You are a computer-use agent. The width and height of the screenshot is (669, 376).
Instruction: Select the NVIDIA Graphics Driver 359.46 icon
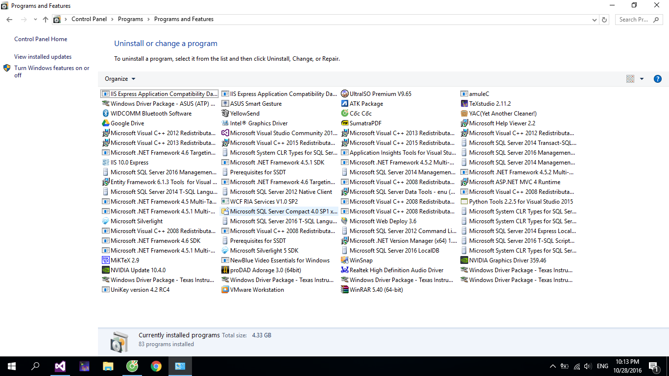pyautogui.click(x=464, y=260)
